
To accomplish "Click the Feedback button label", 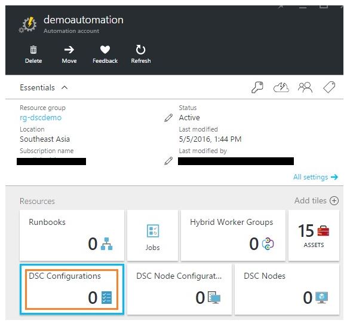I will pos(105,61).
